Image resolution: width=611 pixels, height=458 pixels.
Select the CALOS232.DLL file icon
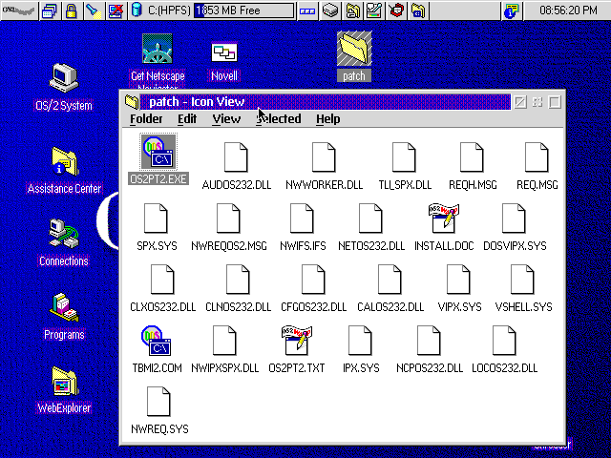390,280
